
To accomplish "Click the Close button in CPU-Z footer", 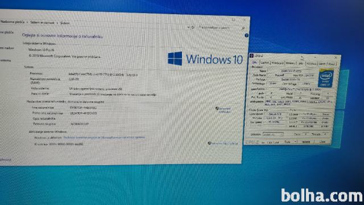I will click(x=322, y=142).
